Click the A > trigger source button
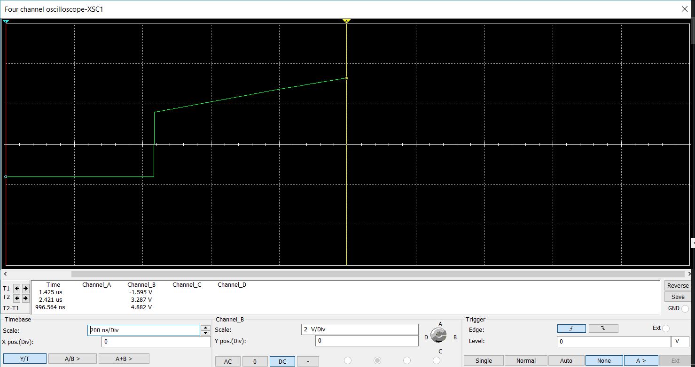The image size is (695, 367). (x=641, y=361)
